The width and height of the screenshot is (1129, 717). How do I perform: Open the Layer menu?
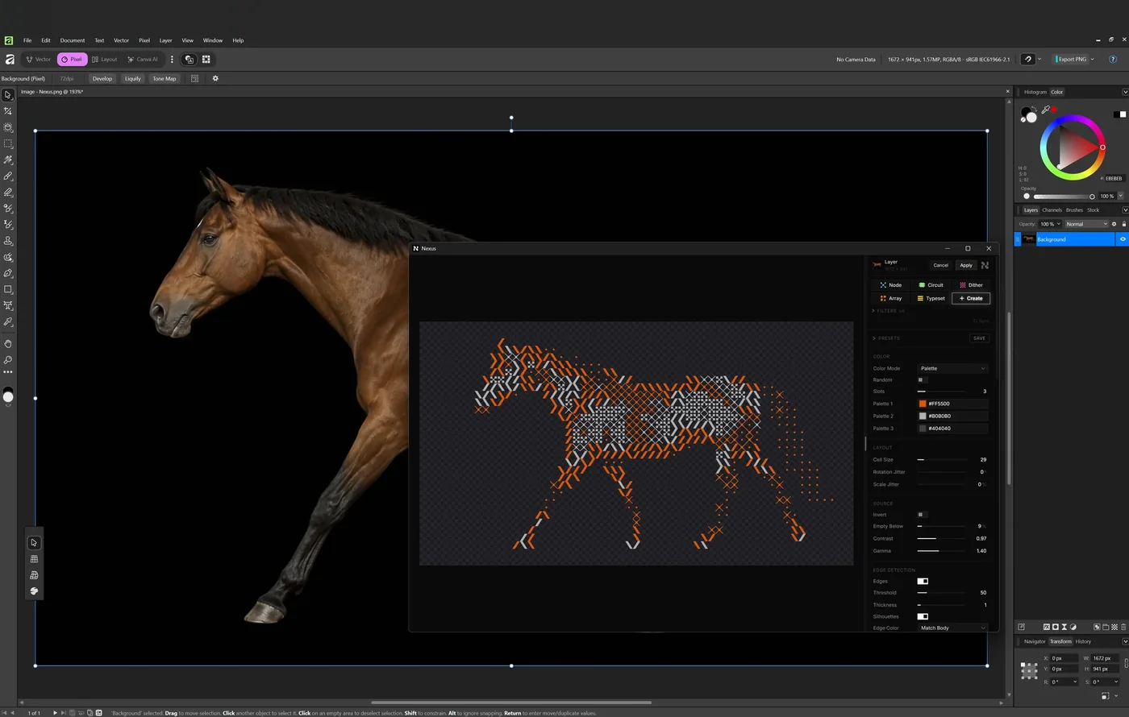coord(165,40)
